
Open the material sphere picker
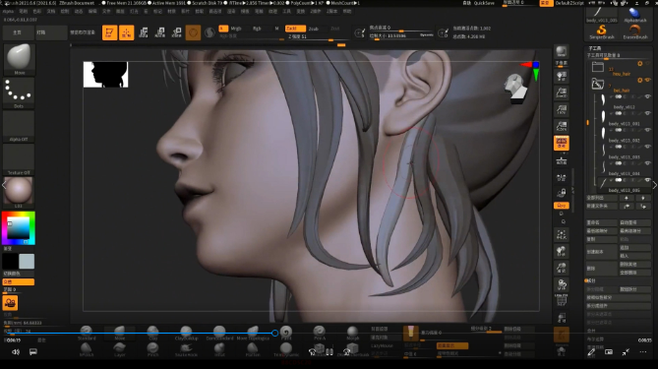[x=19, y=191]
